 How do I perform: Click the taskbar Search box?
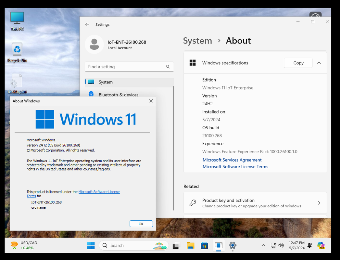(x=133, y=245)
